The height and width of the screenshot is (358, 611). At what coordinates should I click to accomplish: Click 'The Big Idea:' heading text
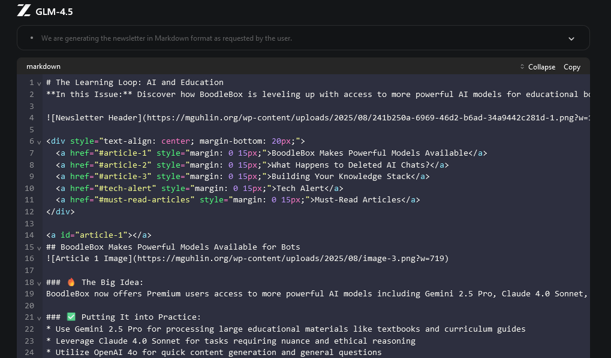112,282
